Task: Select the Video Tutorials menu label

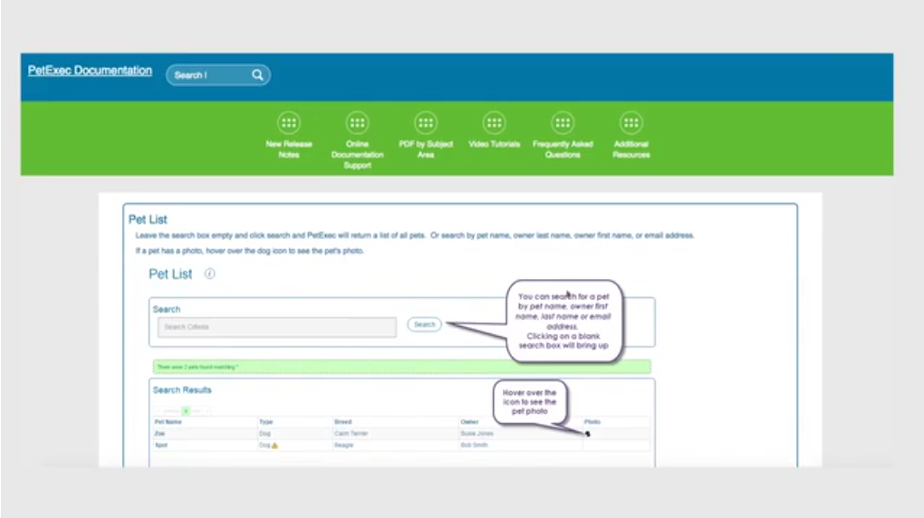Action: [494, 144]
